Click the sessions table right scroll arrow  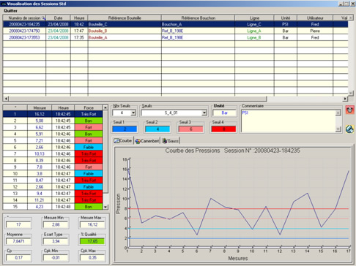345,99
